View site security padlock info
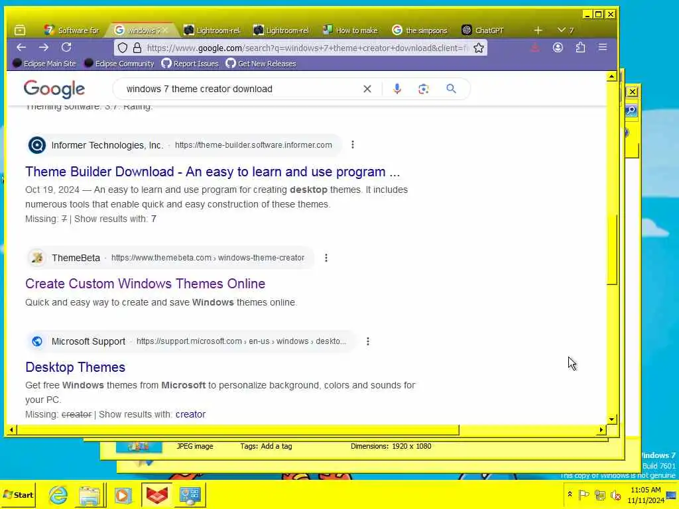 (x=137, y=48)
